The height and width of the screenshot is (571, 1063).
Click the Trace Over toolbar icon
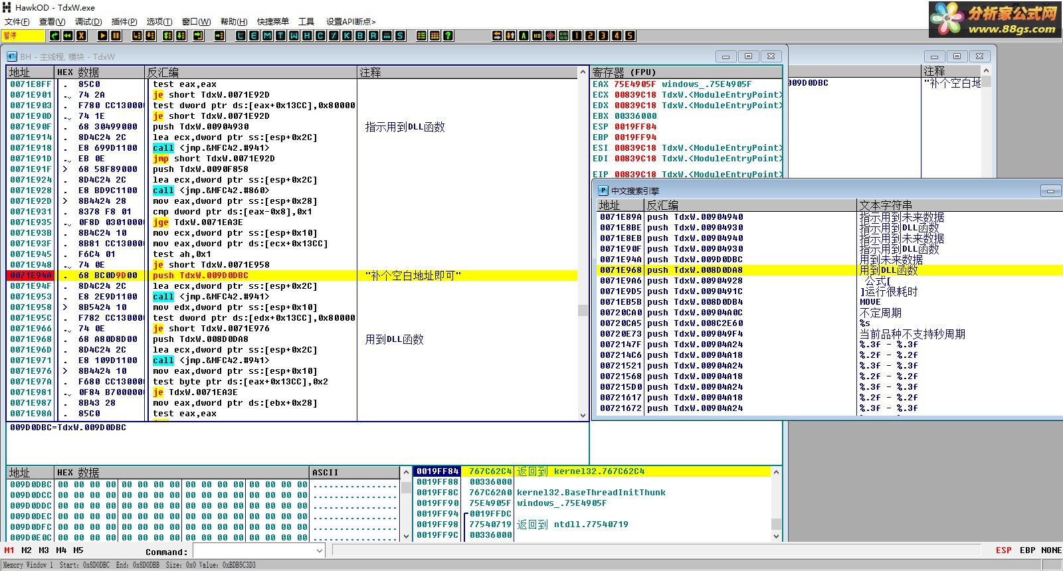(x=181, y=36)
